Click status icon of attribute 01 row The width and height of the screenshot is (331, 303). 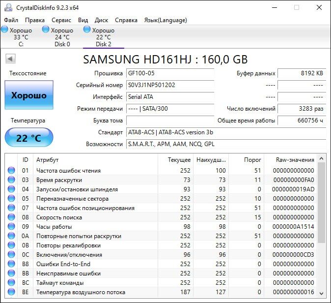tap(11, 171)
